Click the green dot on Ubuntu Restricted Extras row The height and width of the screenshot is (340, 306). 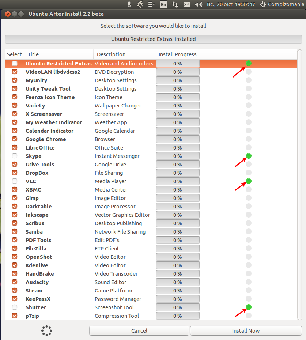click(x=249, y=63)
